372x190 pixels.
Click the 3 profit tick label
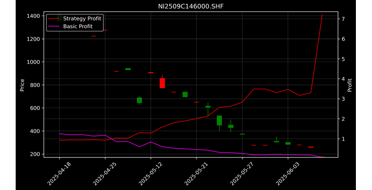coord(343,99)
